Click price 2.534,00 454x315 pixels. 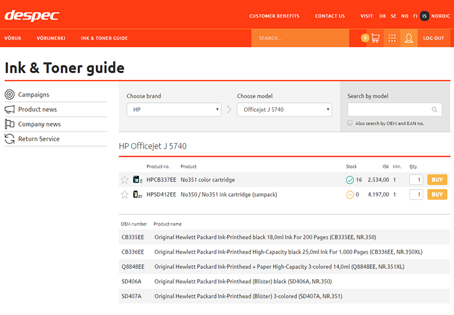(x=378, y=180)
